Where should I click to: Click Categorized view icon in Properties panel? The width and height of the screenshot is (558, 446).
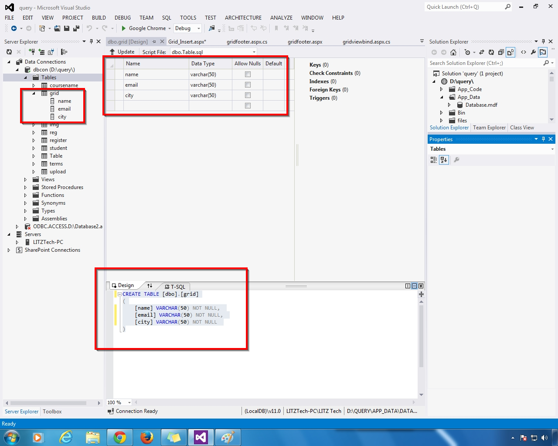click(x=434, y=160)
